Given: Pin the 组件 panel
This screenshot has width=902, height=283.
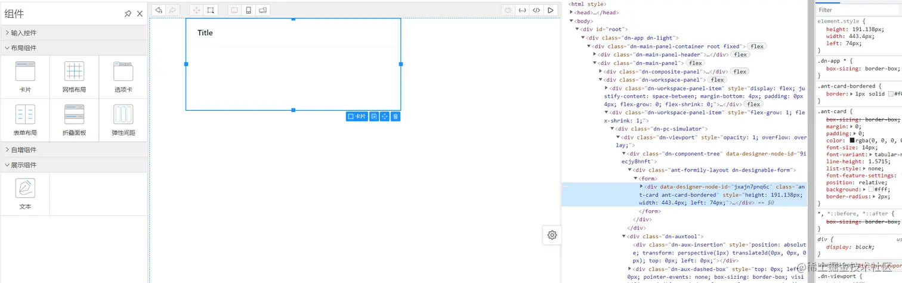Looking at the screenshot, I should (x=128, y=14).
